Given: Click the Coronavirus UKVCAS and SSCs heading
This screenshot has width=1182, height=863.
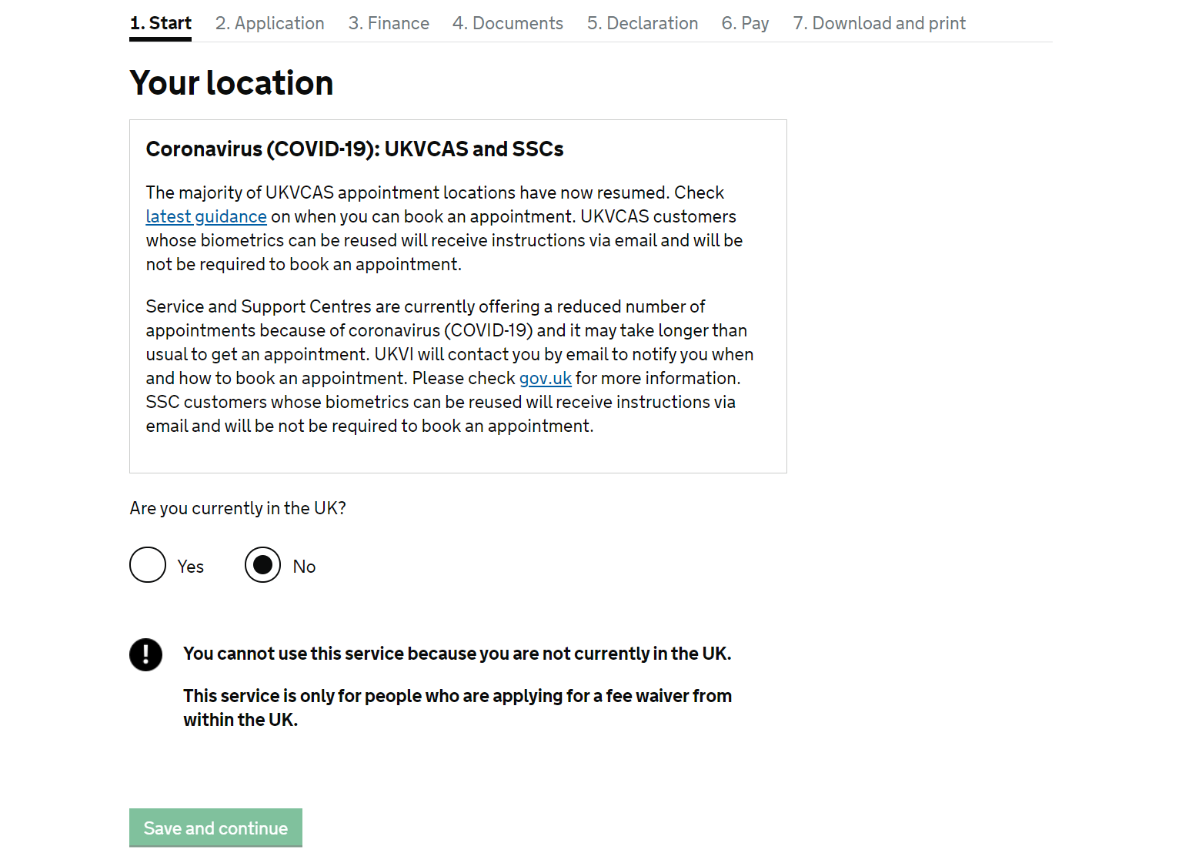Looking at the screenshot, I should click(355, 149).
